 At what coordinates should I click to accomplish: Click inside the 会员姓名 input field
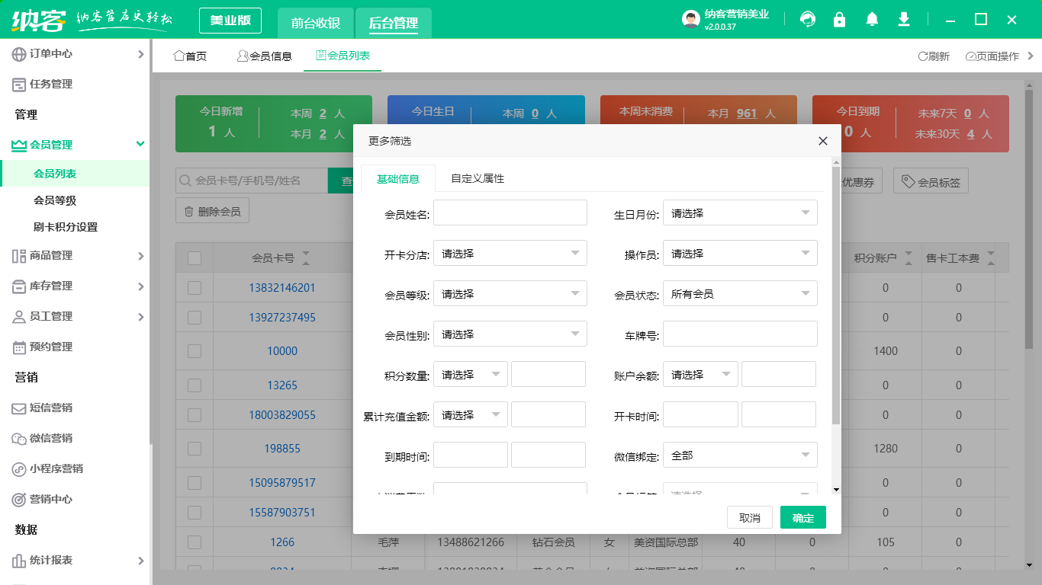click(510, 213)
